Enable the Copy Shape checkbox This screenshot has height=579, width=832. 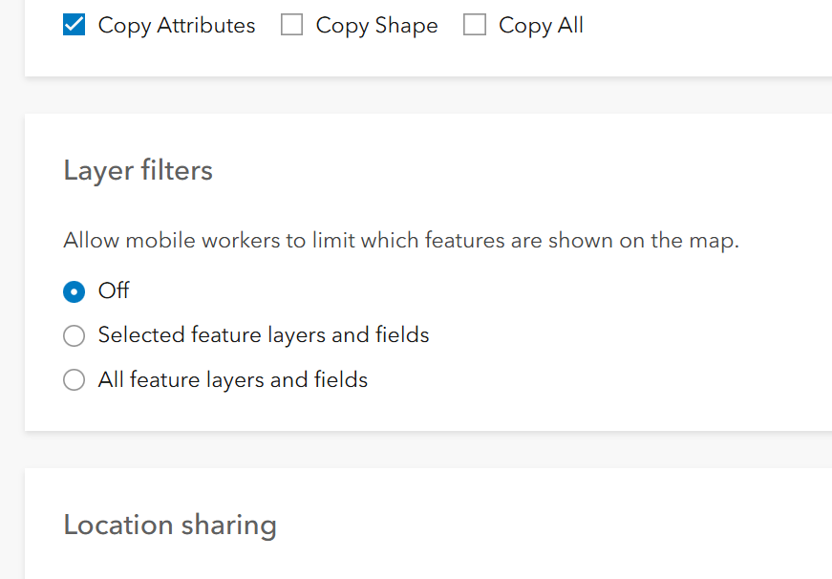pos(292,26)
